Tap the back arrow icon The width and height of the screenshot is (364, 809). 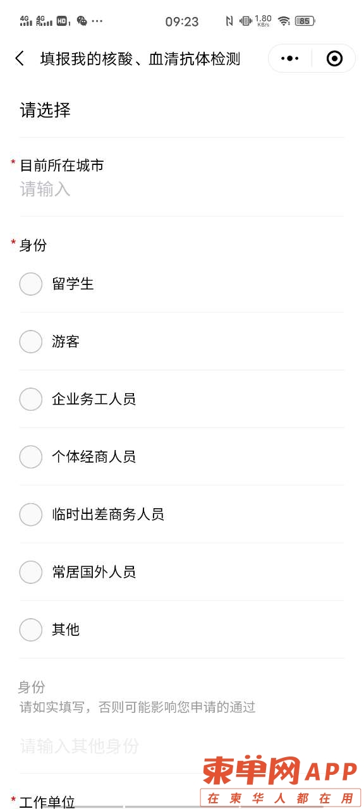[20, 59]
